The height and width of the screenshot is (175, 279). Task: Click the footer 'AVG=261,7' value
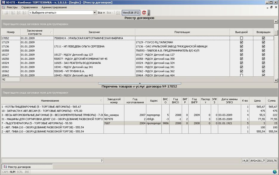click(258, 161)
